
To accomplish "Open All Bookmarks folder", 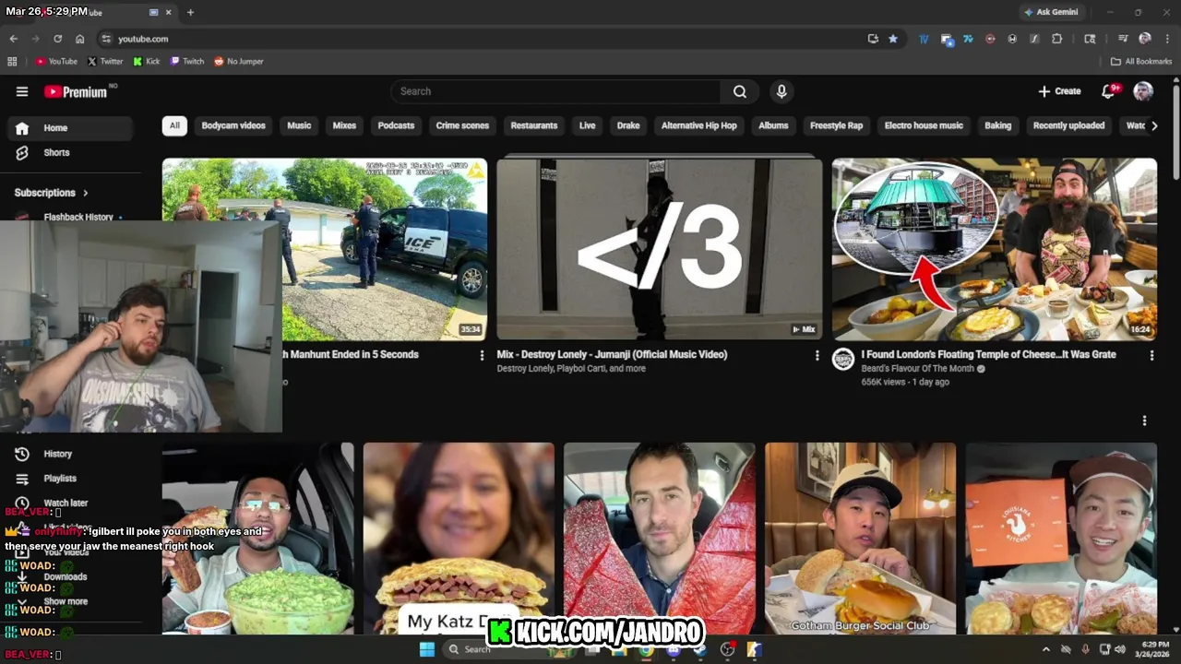I will coord(1141,62).
